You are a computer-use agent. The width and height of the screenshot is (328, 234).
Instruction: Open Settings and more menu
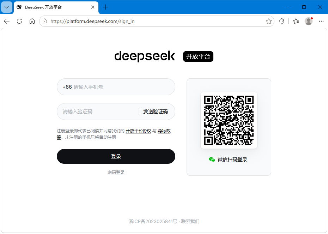[x=321, y=21]
